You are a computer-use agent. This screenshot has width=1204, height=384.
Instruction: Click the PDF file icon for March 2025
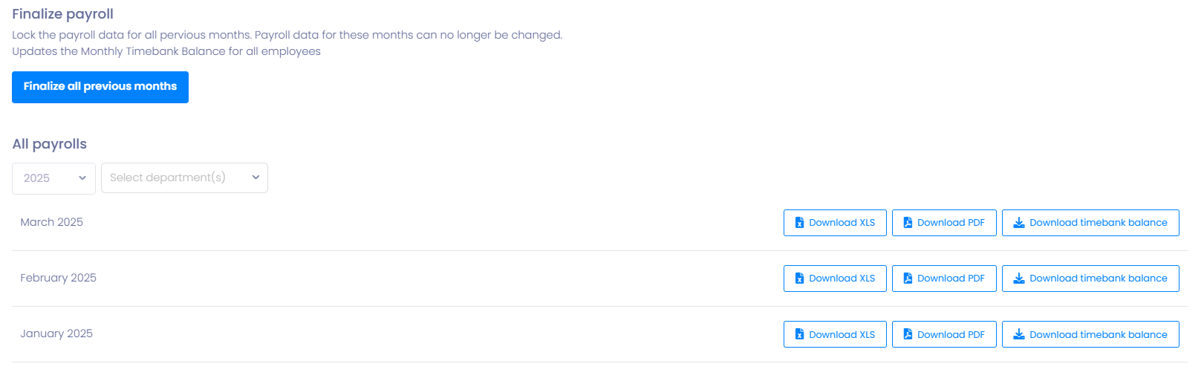pyautogui.click(x=908, y=223)
